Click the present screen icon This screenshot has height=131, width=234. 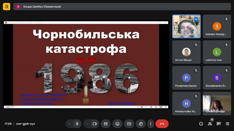(129, 124)
